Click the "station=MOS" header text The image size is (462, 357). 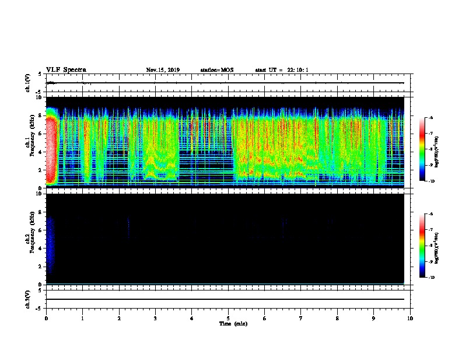coord(217,70)
